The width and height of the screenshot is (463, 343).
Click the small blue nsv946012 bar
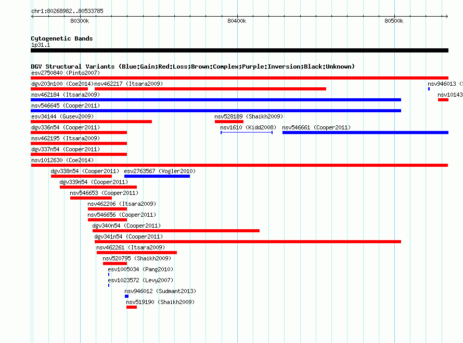[x=126, y=296]
